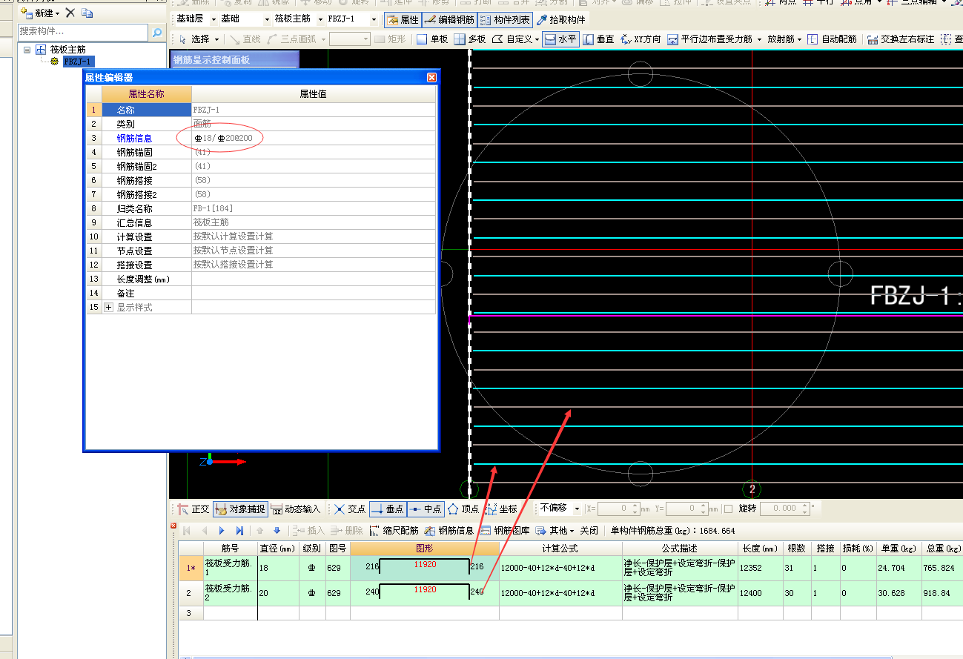Select the XY方向 direction tool
Viewport: 963px width, 659px height.
click(641, 39)
